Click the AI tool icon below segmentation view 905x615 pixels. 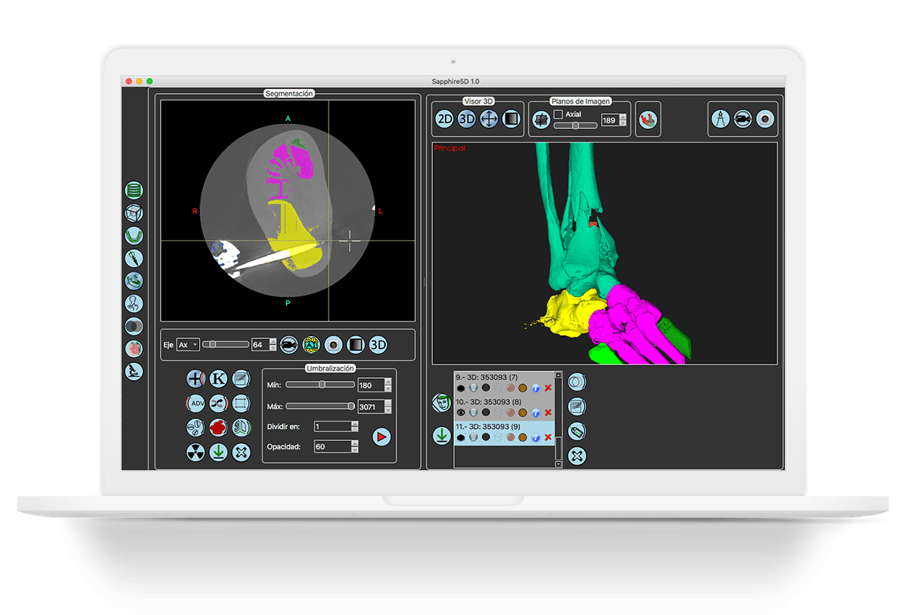coord(311,344)
